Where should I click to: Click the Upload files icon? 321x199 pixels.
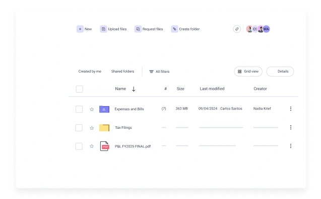click(103, 29)
